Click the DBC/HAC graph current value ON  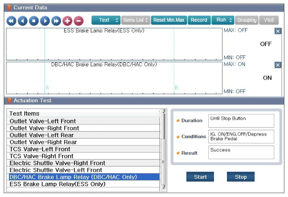(267, 78)
